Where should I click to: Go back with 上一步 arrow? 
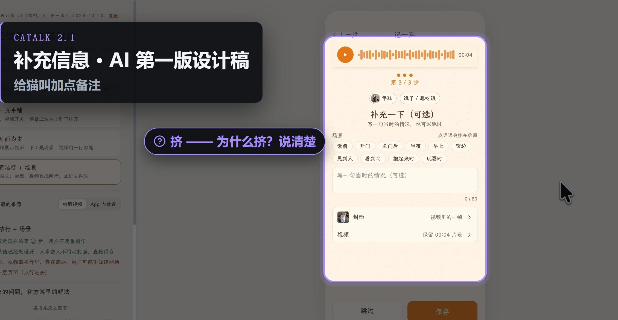click(346, 34)
